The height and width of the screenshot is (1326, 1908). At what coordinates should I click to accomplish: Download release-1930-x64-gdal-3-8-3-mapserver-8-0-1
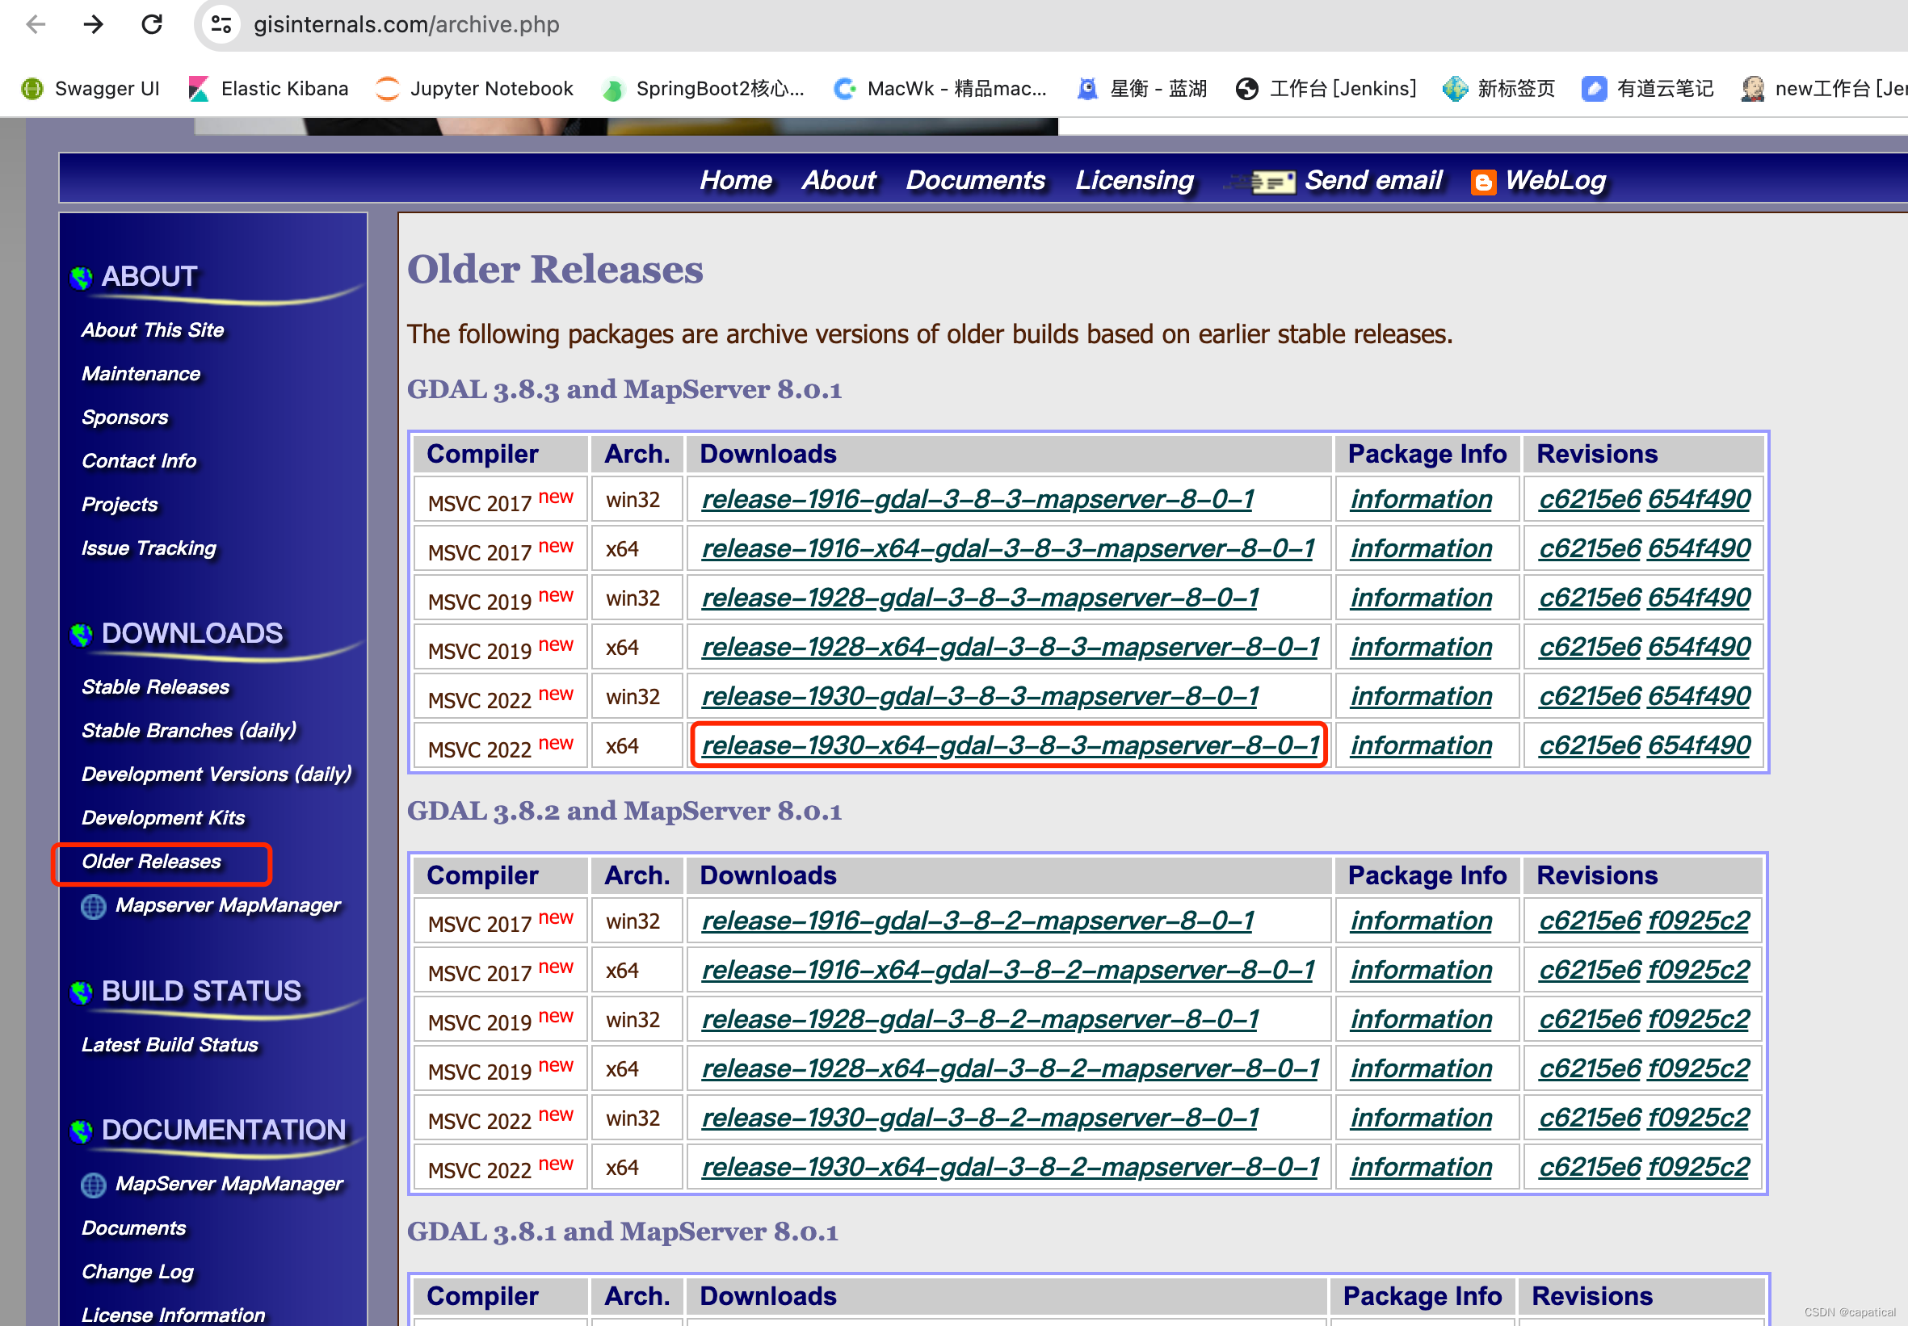click(x=1009, y=745)
